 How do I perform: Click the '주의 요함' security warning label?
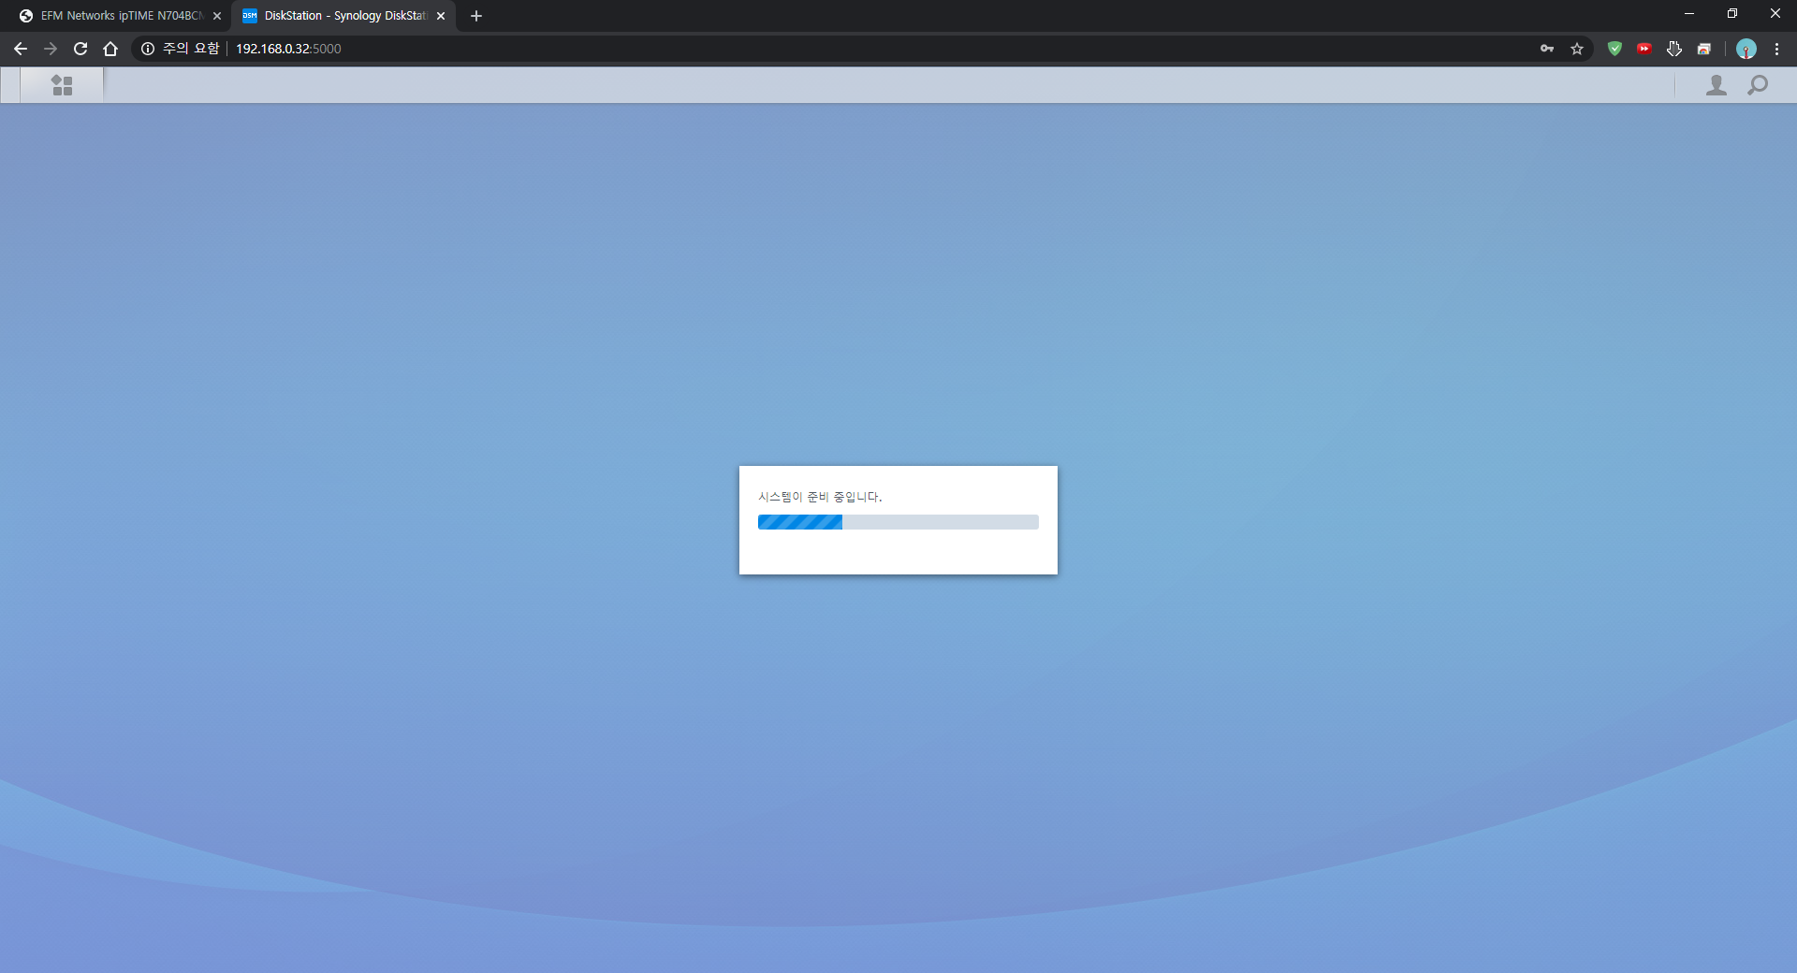[191, 49]
